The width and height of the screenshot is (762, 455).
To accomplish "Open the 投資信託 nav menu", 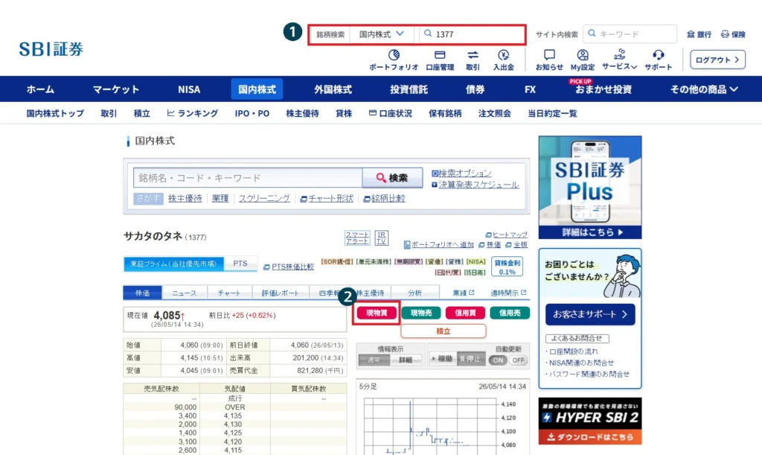I will pos(409,89).
